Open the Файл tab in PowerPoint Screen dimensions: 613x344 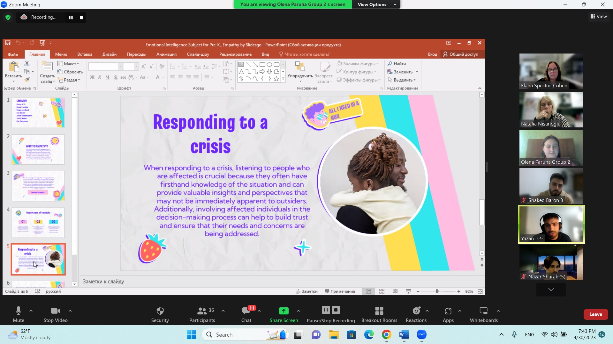pyautogui.click(x=13, y=54)
